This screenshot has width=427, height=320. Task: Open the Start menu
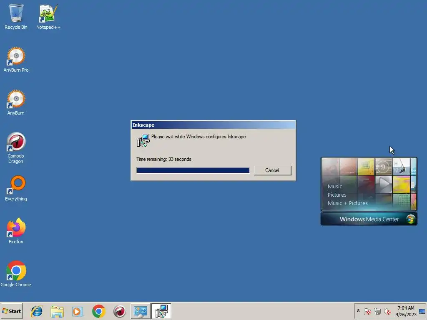(11, 311)
